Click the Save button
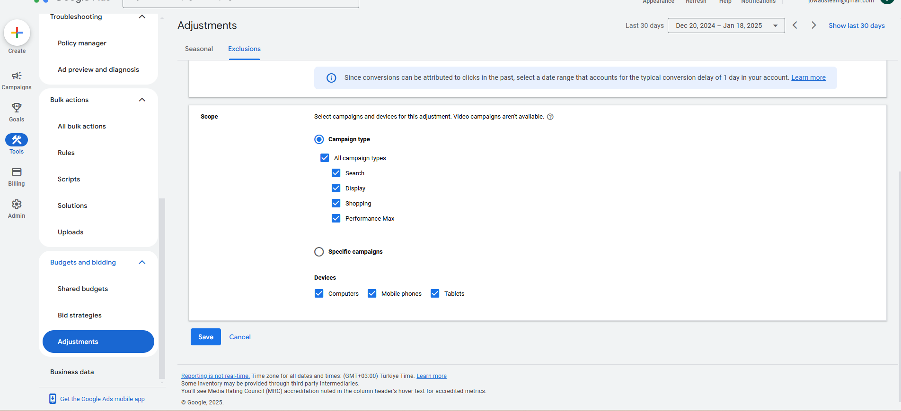 206,337
